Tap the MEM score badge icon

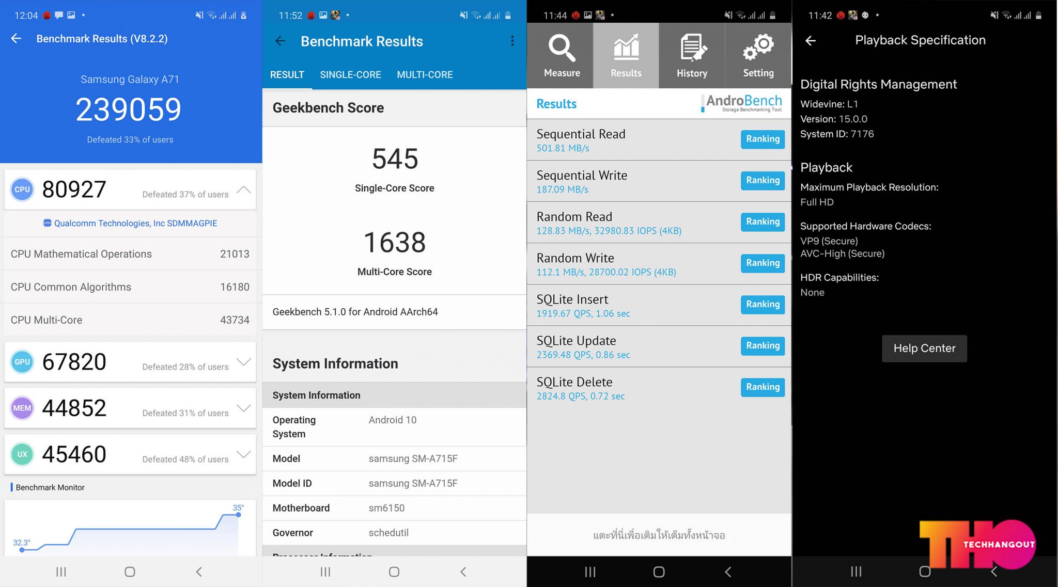point(22,408)
